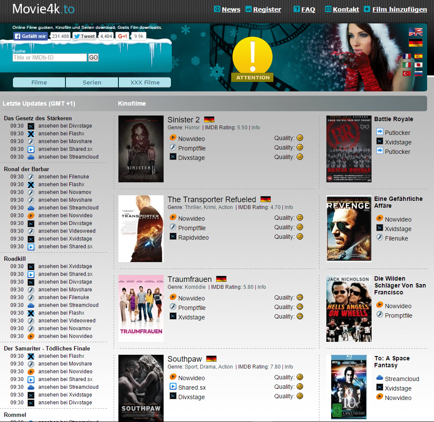Click the German flag beside Sinister 2
This screenshot has width=434, height=422.
pyautogui.click(x=209, y=120)
